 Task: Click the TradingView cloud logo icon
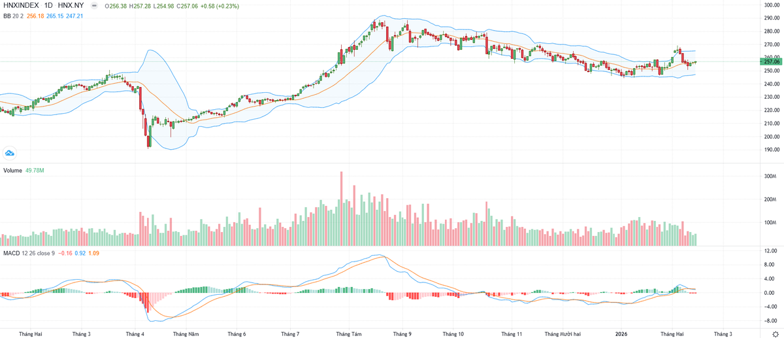point(10,153)
